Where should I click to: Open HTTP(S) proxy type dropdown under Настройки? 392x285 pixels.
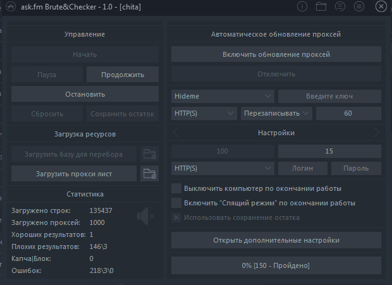click(x=223, y=168)
